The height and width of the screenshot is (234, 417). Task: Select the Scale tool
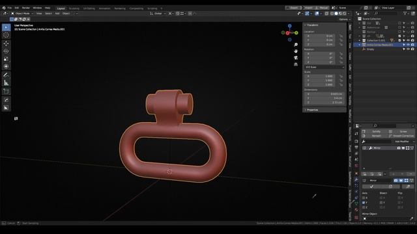coord(6,59)
